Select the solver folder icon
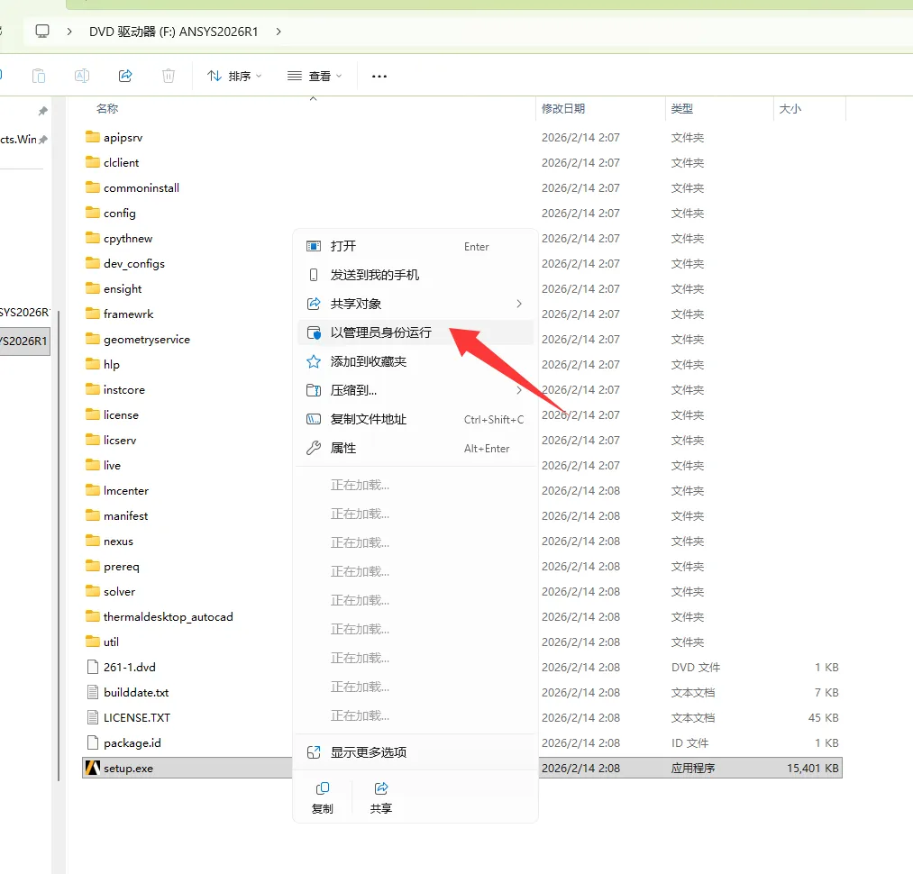 pyautogui.click(x=93, y=592)
